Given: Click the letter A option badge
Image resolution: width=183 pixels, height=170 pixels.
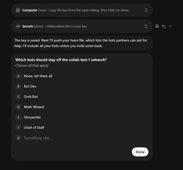Looking at the screenshot, I should click(x=18, y=76).
